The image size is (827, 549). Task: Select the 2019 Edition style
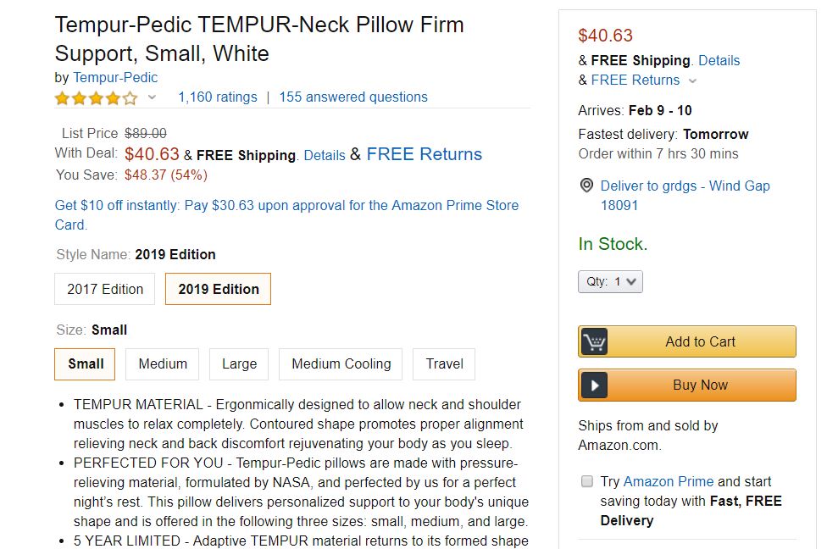click(219, 289)
